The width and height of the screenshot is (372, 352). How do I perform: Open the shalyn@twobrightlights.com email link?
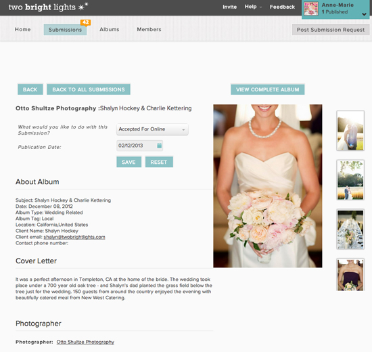coord(74,237)
